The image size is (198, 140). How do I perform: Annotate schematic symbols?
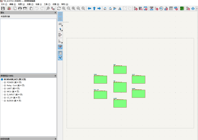click(x=151, y=9)
